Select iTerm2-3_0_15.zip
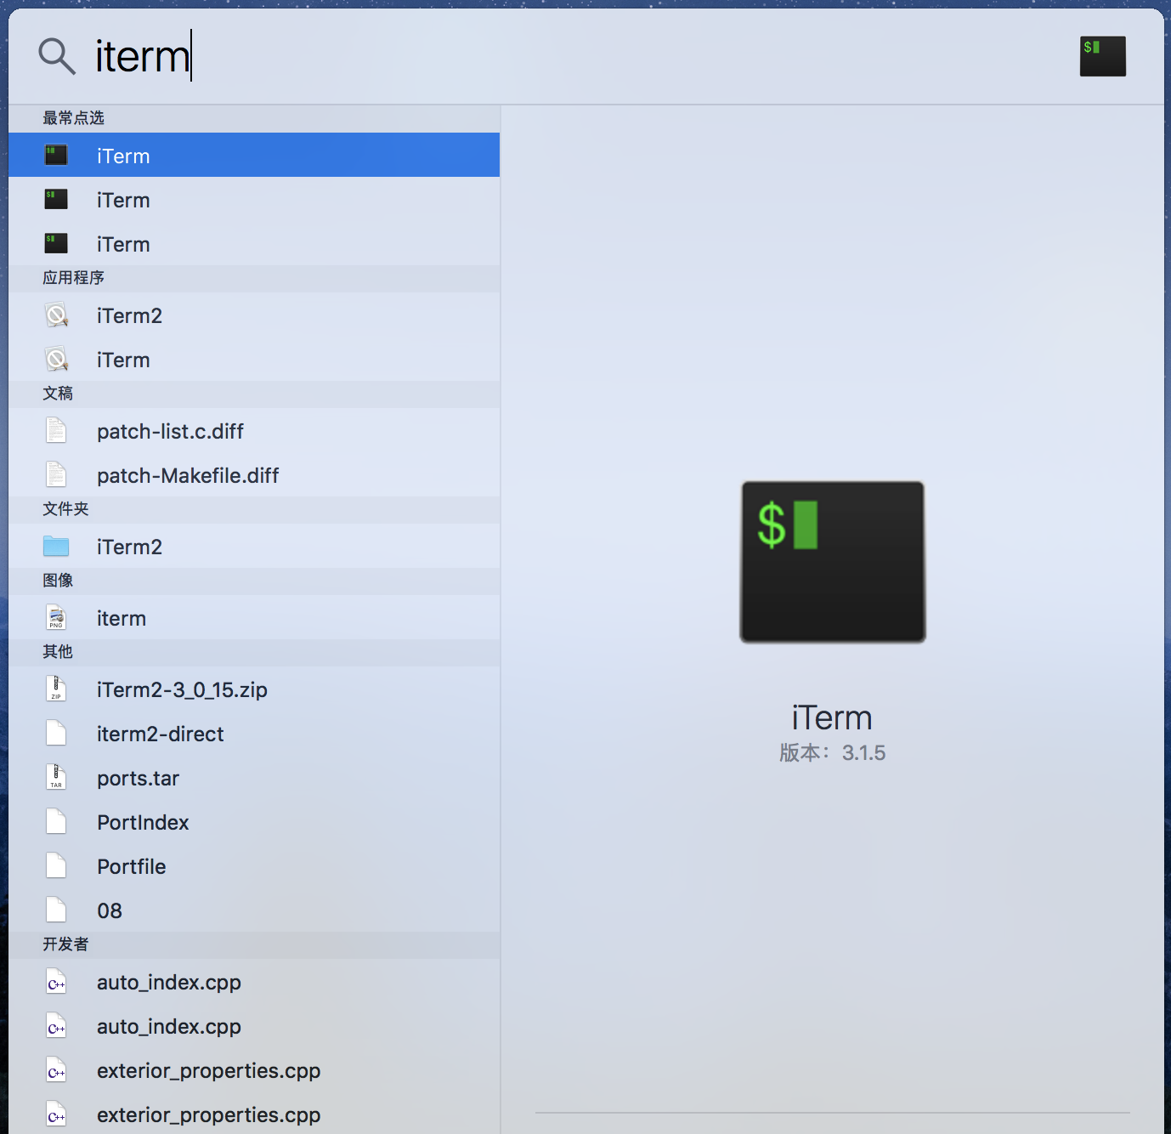This screenshot has height=1134, width=1171. [254, 689]
